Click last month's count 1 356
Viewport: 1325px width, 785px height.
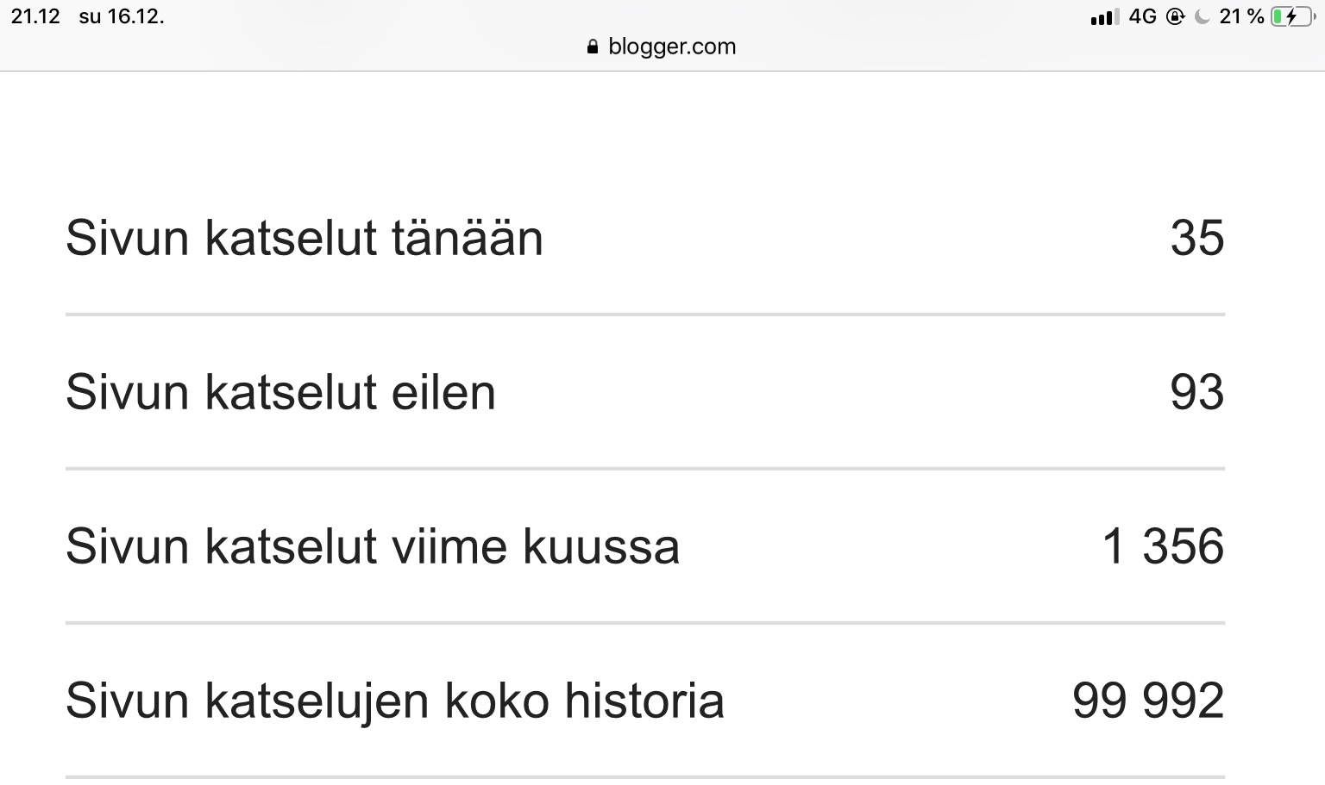pyautogui.click(x=1164, y=546)
